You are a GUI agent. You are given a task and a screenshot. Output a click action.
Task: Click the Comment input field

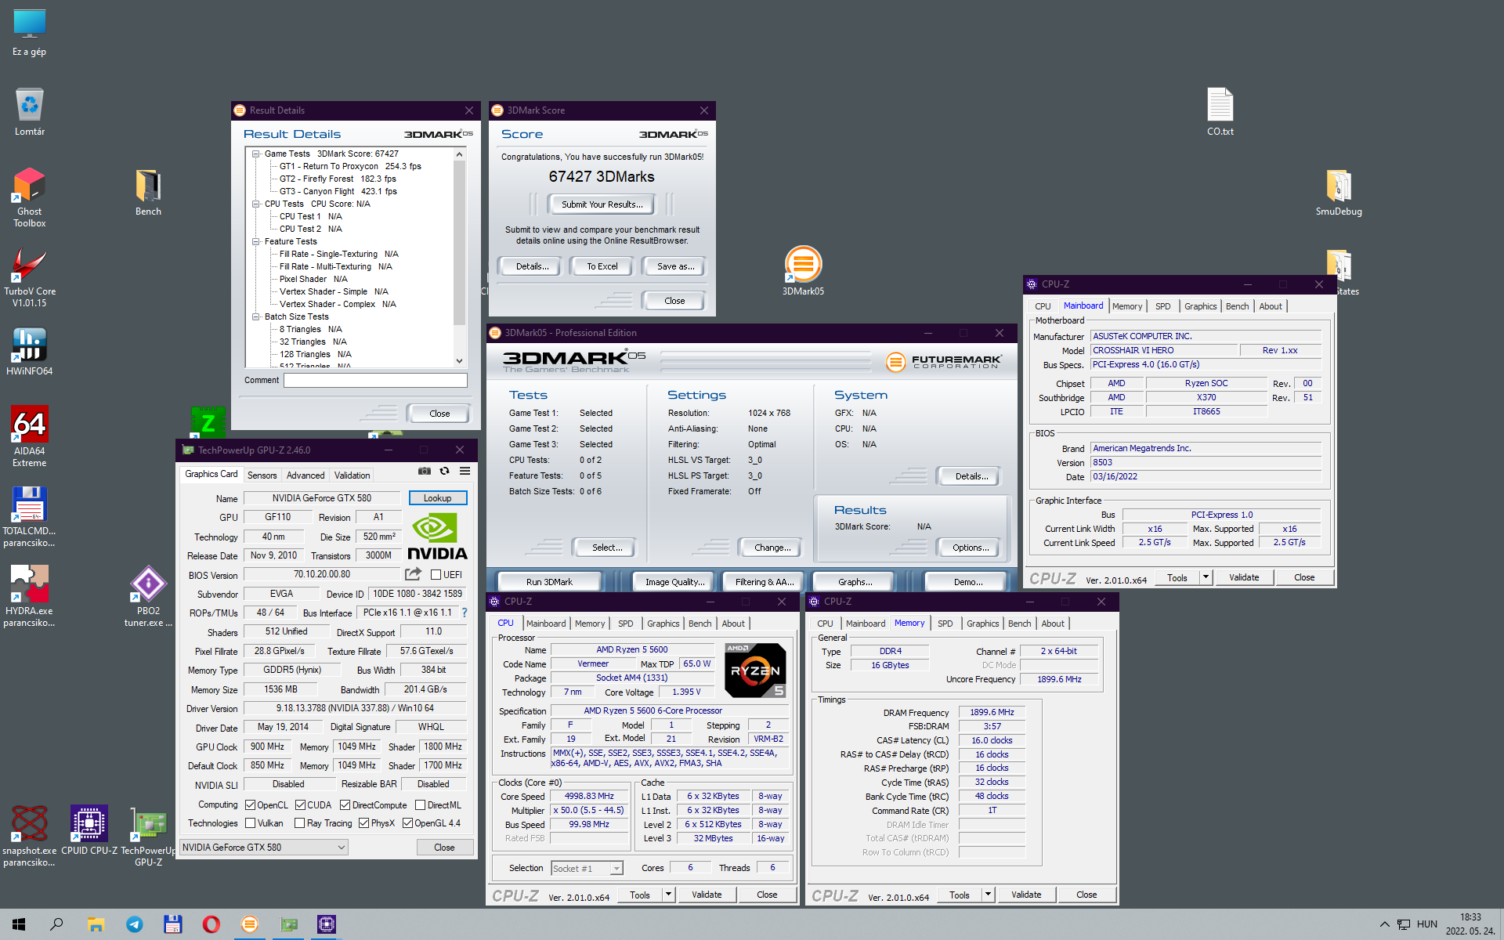tap(375, 380)
